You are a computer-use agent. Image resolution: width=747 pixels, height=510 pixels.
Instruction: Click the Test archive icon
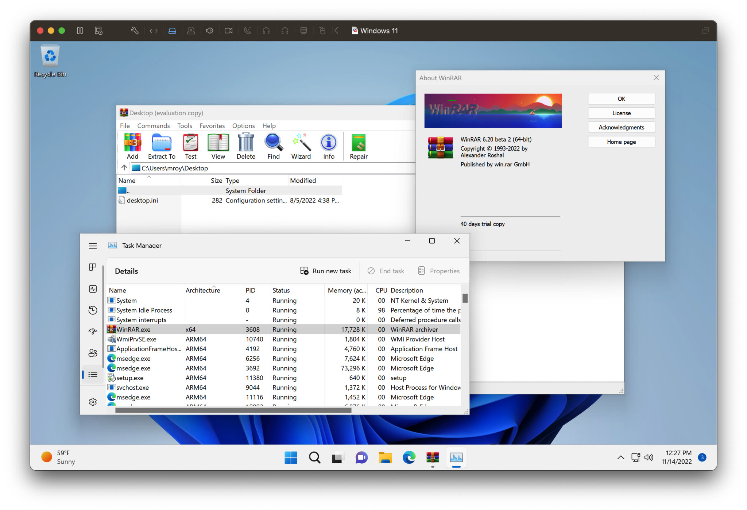190,146
